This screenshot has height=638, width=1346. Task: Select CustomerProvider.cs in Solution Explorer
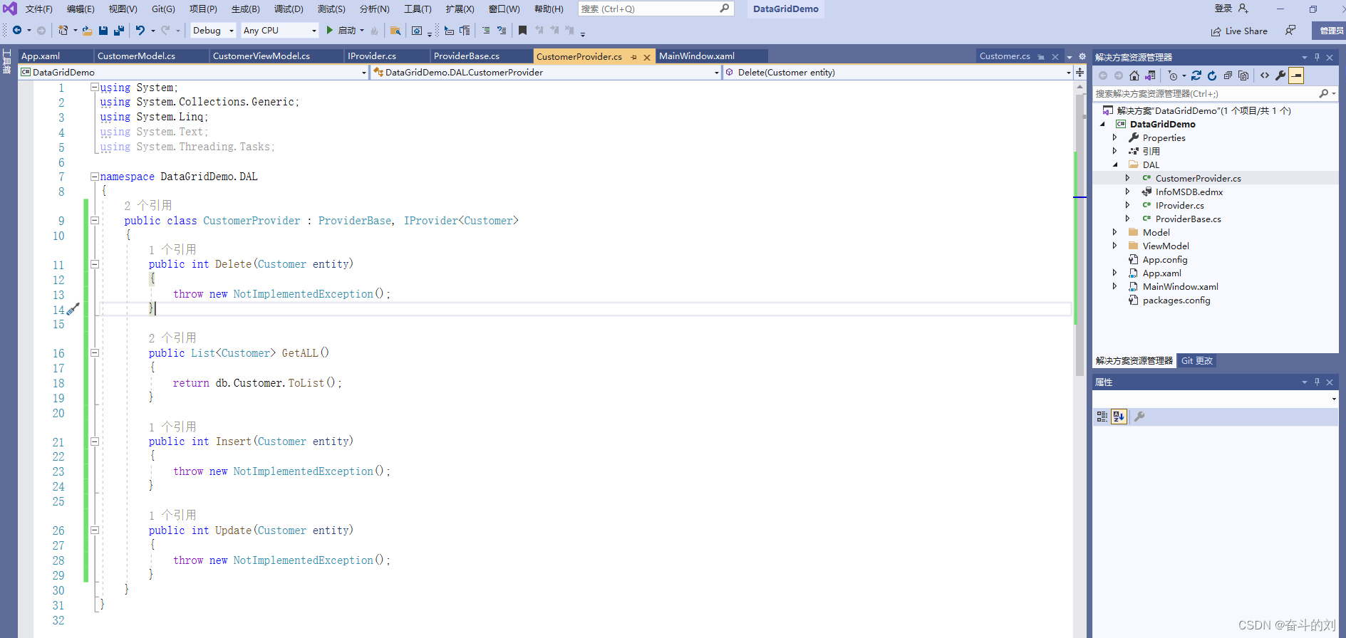pyautogui.click(x=1198, y=178)
